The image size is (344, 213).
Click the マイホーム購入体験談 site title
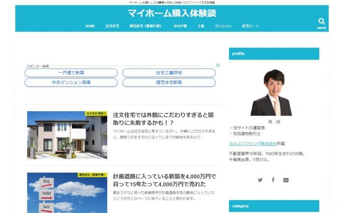tap(172, 13)
